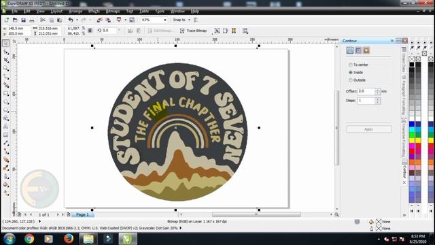Click the Trace Bitmap button
Screen dimensions: 435x245
193,31
